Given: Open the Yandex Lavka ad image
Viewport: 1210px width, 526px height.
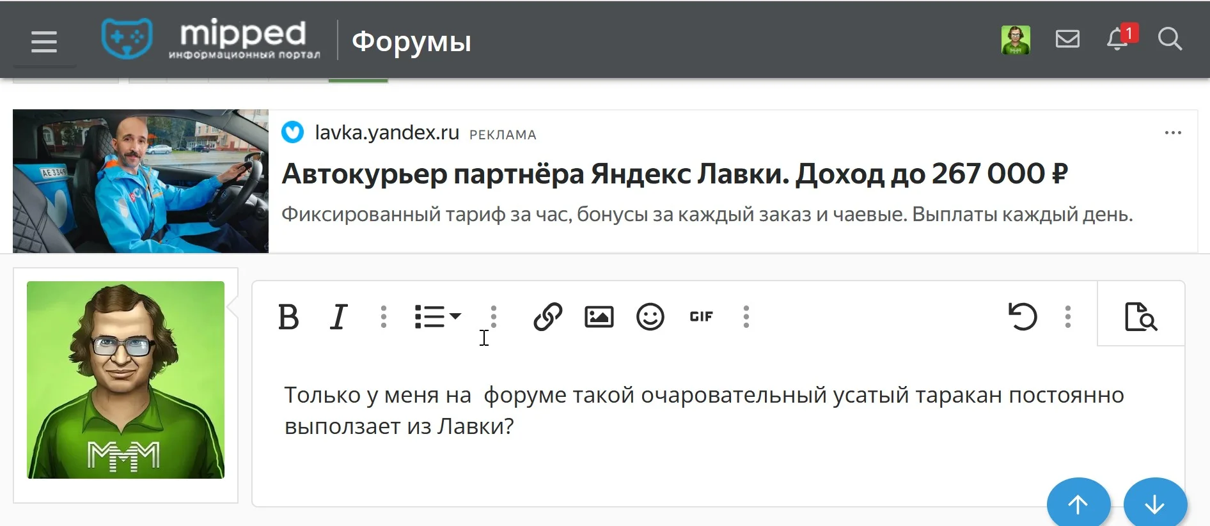Looking at the screenshot, I should point(141,181).
